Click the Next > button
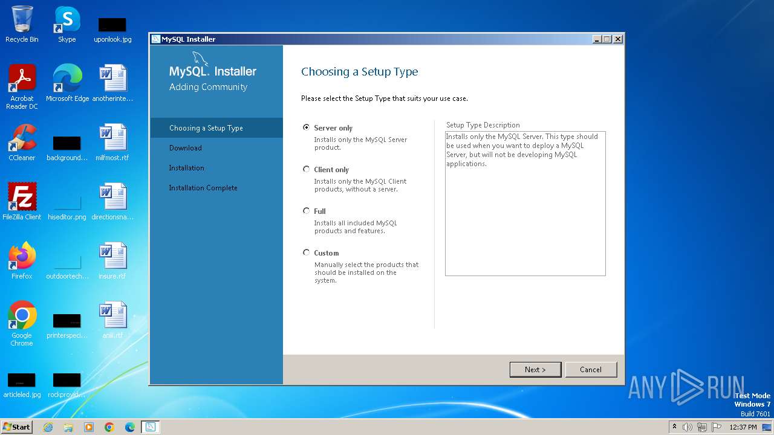Image resolution: width=774 pixels, height=435 pixels. [x=535, y=370]
